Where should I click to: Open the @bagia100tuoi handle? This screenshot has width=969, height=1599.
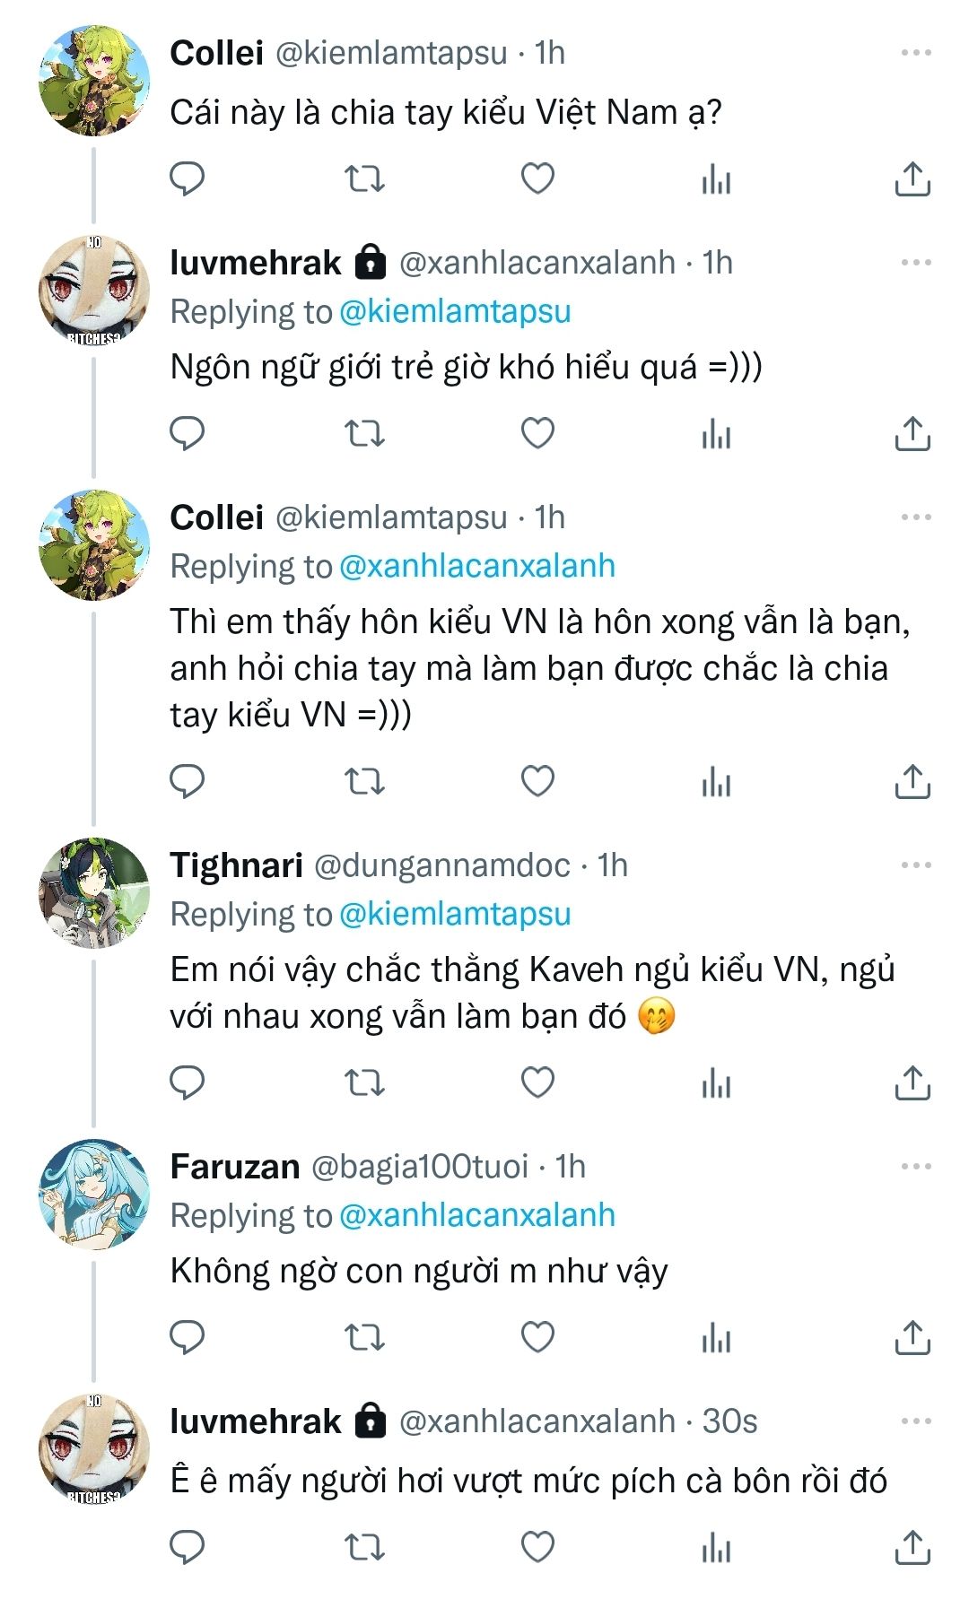tap(419, 1167)
